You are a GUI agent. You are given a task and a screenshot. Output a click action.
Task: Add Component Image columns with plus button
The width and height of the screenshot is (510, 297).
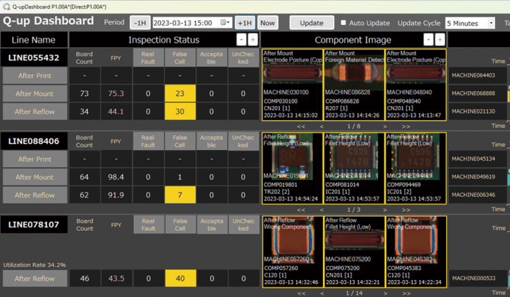[440, 40]
